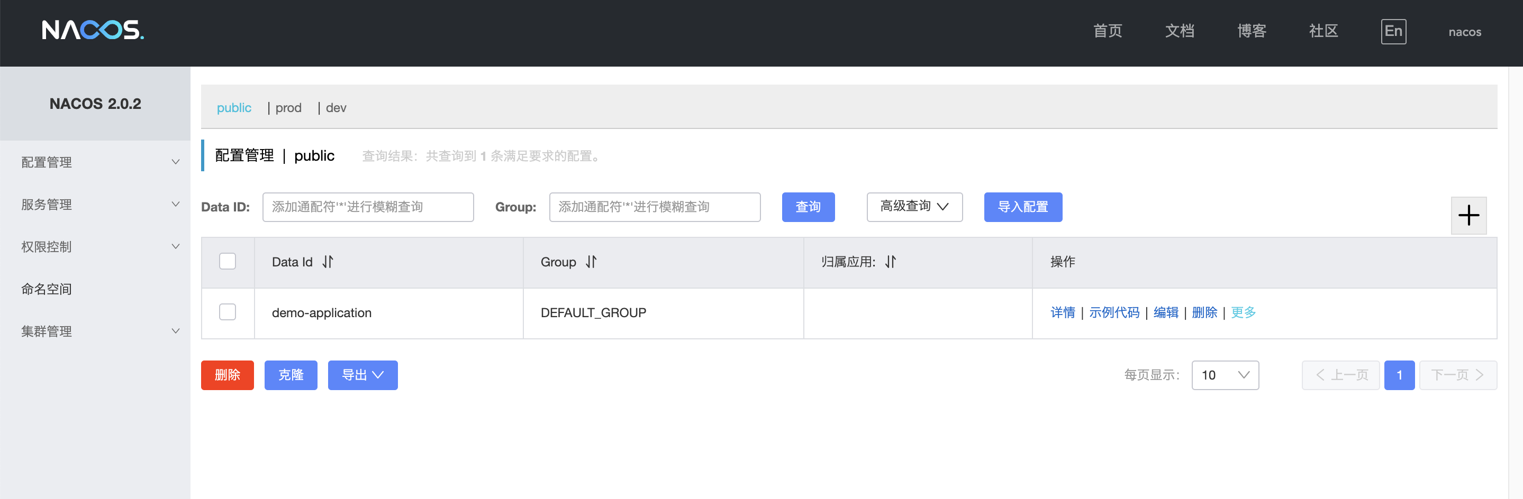Sort by 归属应用 column arrows
The width and height of the screenshot is (1523, 499).
coord(891,262)
